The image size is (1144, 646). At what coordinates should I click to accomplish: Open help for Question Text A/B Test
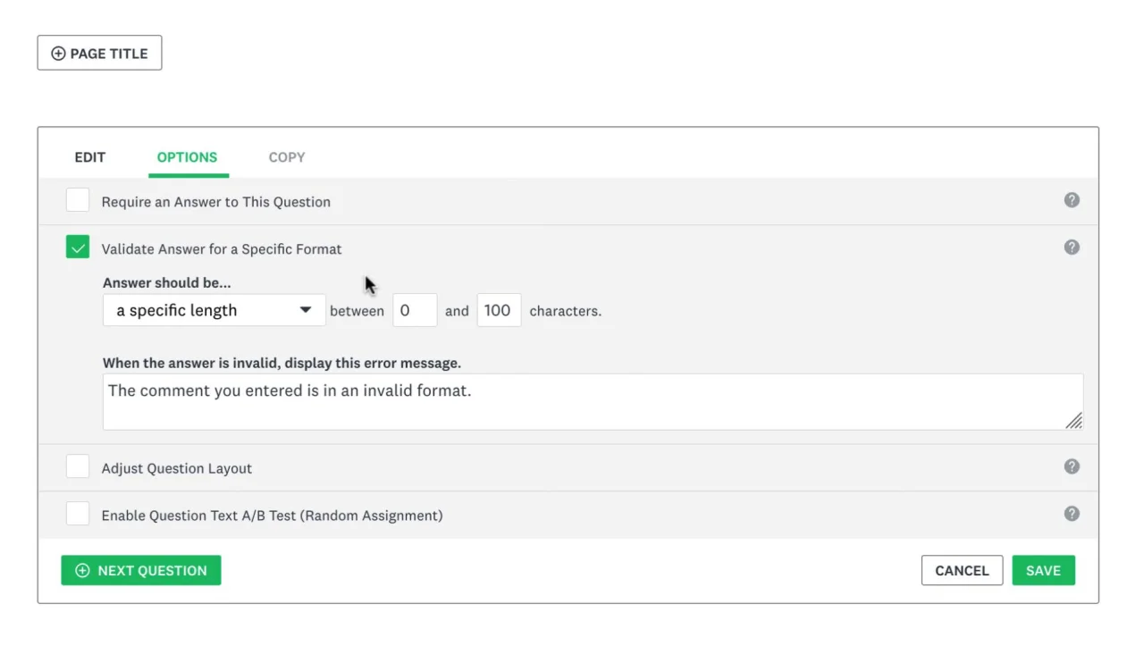[1072, 514]
